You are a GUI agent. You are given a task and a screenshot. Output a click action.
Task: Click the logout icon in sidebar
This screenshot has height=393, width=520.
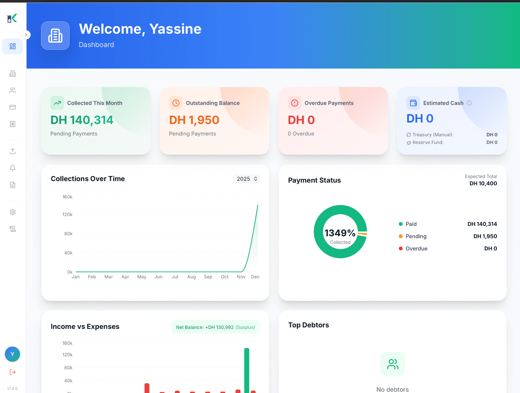13,372
